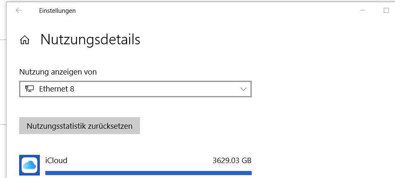The image size is (395, 178).
Task: Click the back arrow in the title bar
Action: [x=19, y=11]
